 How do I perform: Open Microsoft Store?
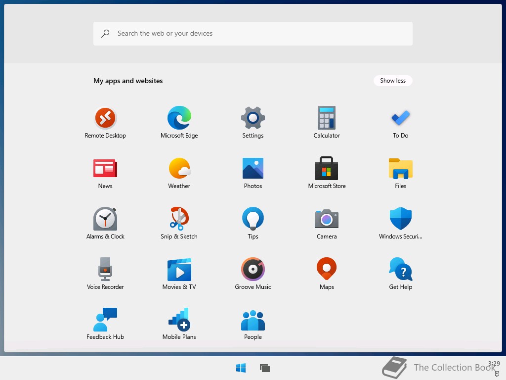click(327, 173)
